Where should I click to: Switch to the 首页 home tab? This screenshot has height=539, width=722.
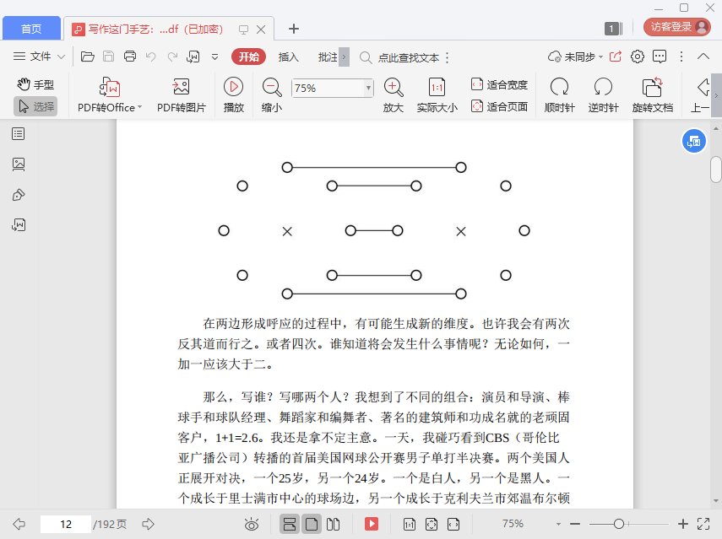click(31, 29)
